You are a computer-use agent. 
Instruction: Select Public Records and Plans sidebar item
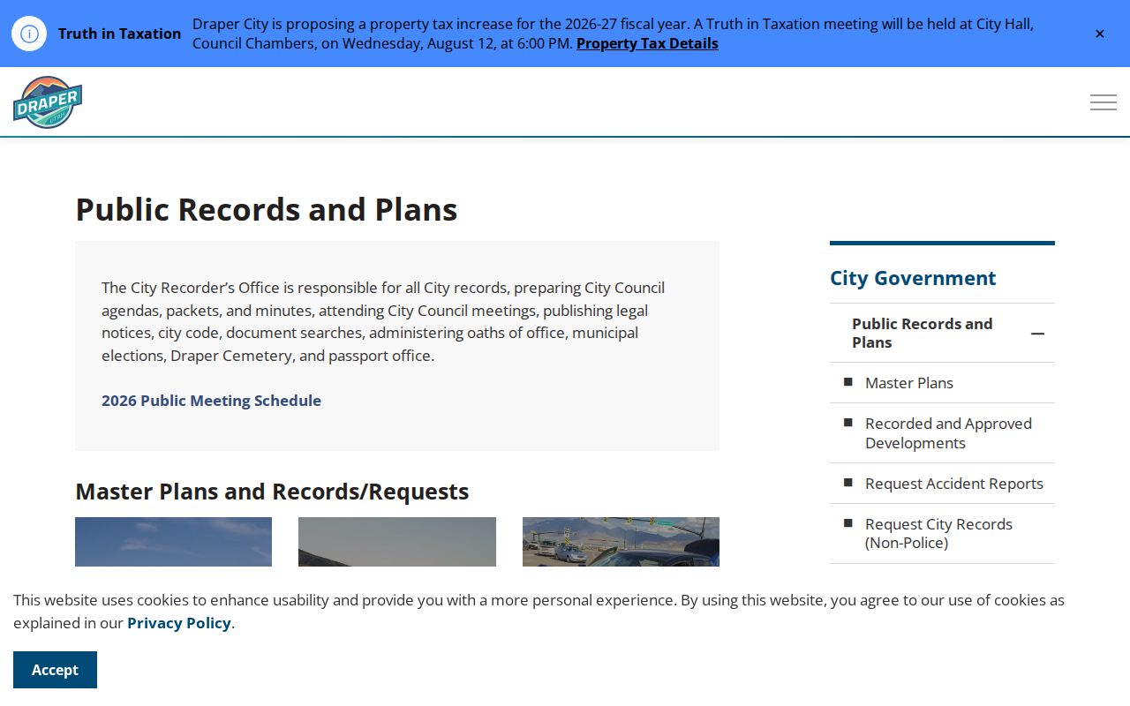pyautogui.click(x=923, y=333)
